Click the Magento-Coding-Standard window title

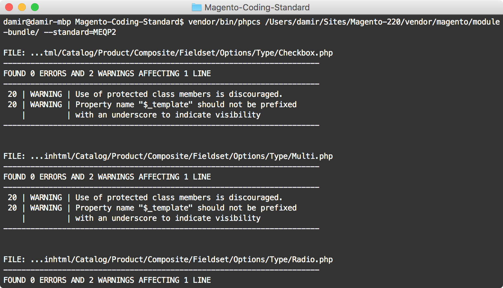click(x=257, y=7)
